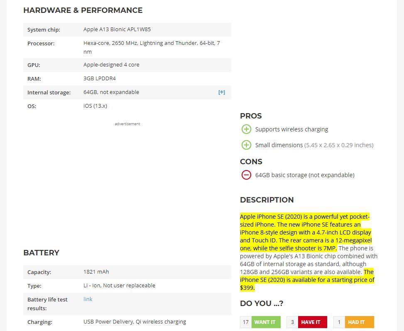This screenshot has height=331, width=404.
Task: Click the 1 count next to HAD IT
Action: point(339,322)
